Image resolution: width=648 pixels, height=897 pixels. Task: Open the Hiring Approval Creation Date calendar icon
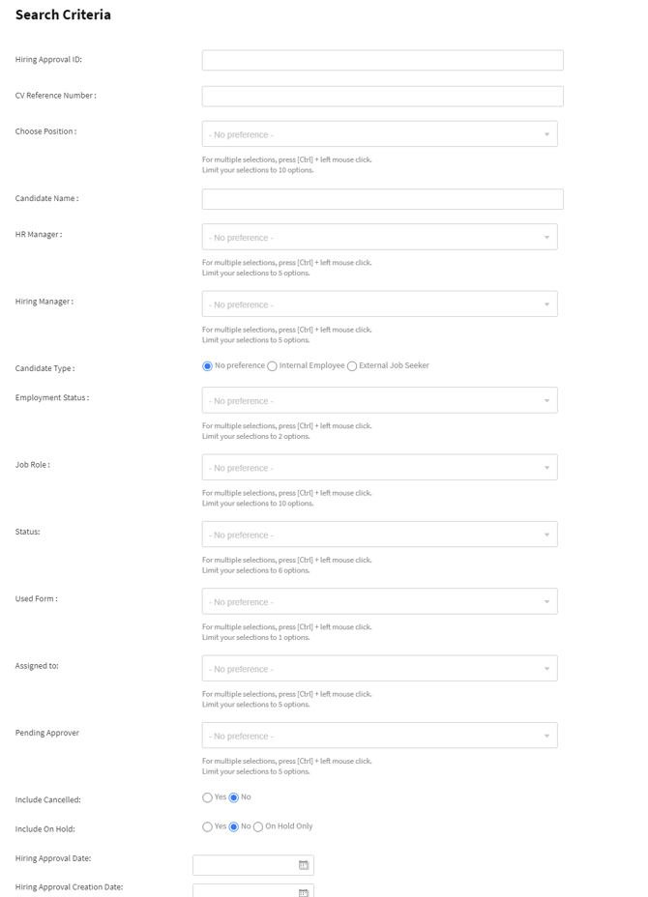[304, 892]
